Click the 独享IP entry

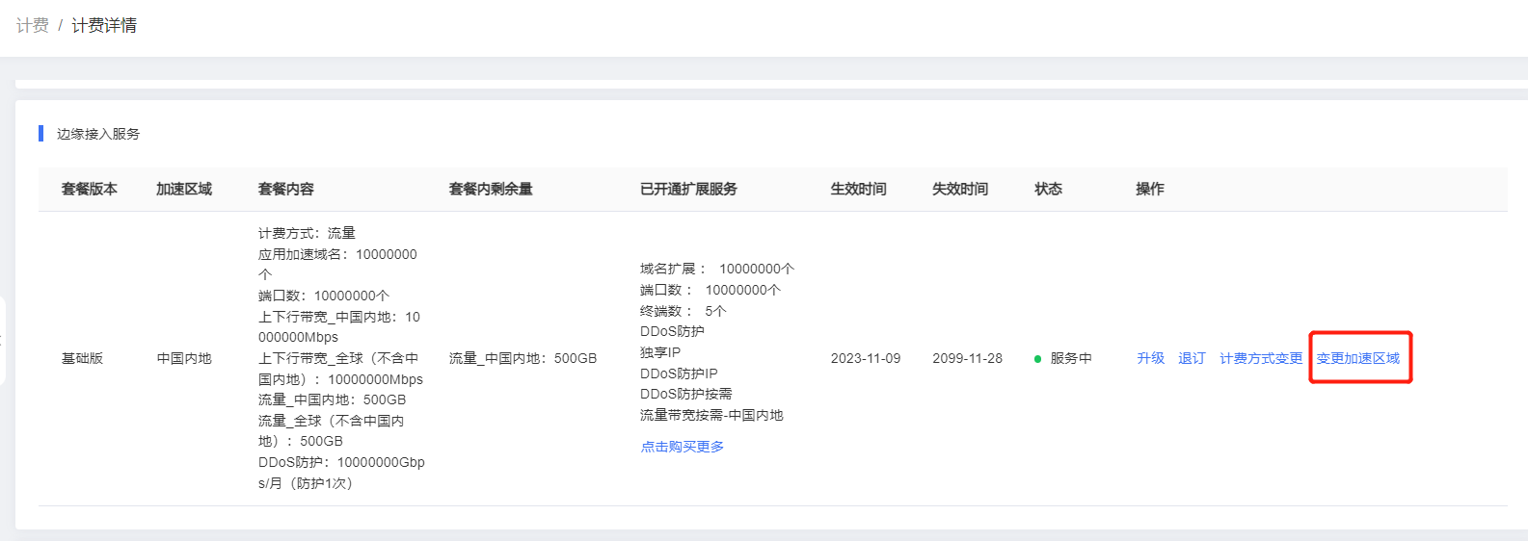[660, 352]
